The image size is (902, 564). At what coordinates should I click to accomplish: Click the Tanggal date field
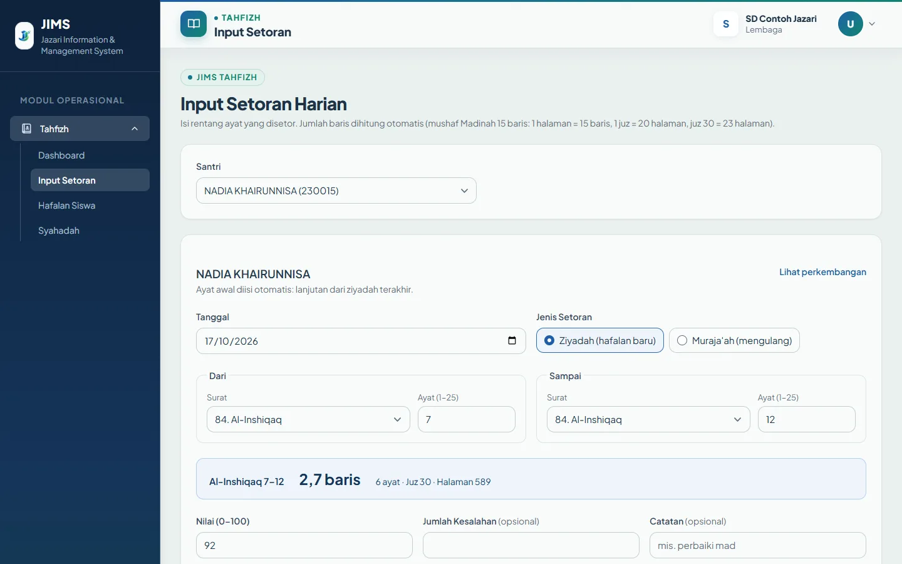click(361, 341)
